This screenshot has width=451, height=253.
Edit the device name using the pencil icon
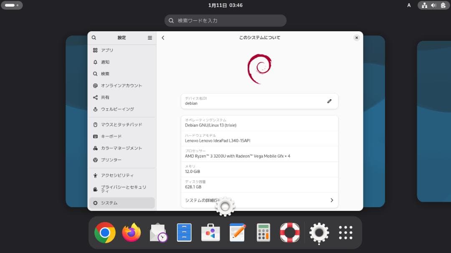click(x=329, y=101)
